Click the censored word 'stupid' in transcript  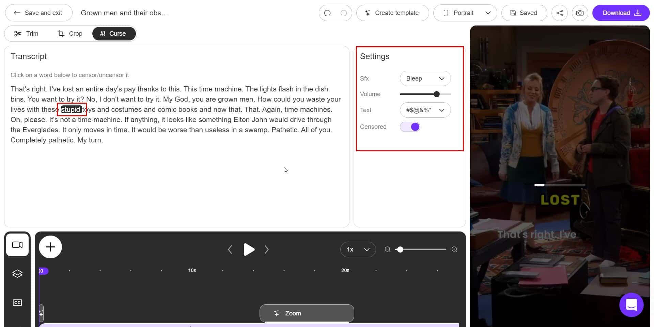(71, 109)
